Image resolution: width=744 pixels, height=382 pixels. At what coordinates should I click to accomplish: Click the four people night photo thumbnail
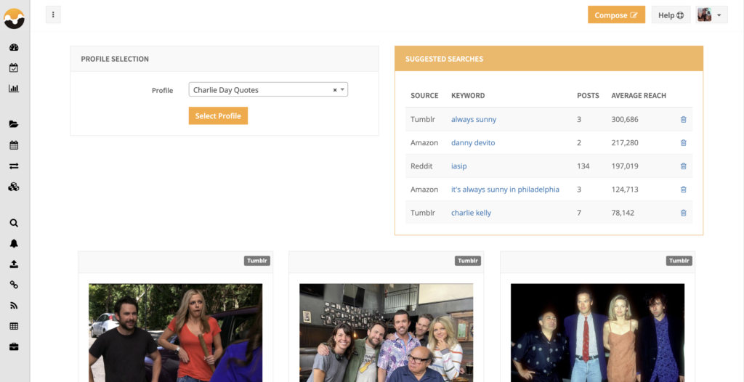tap(597, 333)
